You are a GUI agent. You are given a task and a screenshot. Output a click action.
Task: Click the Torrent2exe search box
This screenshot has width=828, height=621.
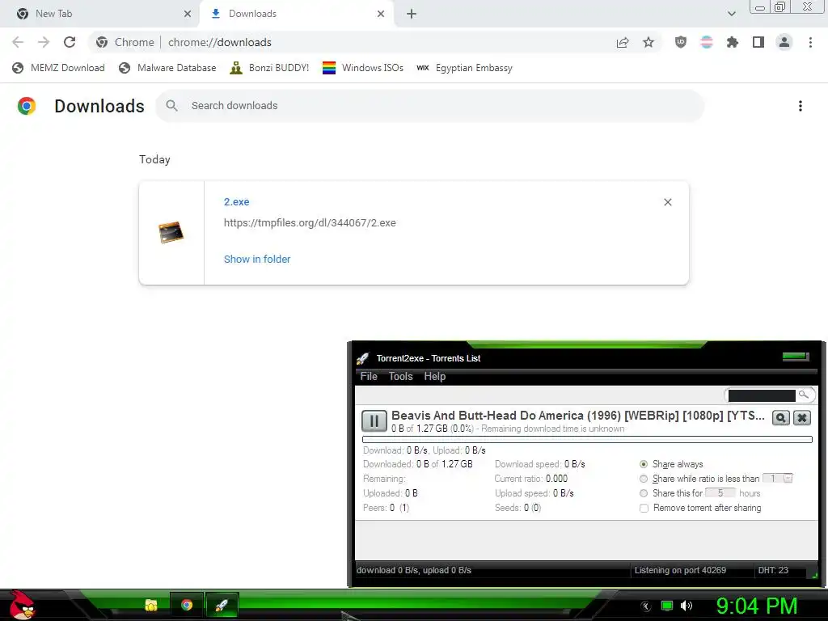pyautogui.click(x=761, y=395)
